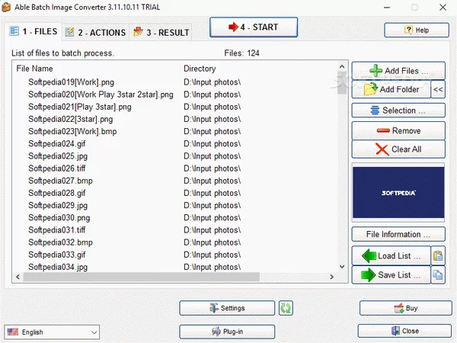Viewport: 457px width, 343px height.
Task: Remove the selected file from list
Action: 398,130
